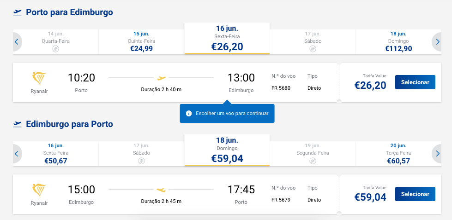Click the next-dates arrow for Porto para Edimburgo
Image resolution: width=452 pixels, height=220 pixels.
[437, 42]
